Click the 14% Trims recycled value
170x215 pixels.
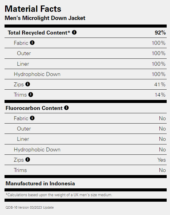[x=160, y=95]
